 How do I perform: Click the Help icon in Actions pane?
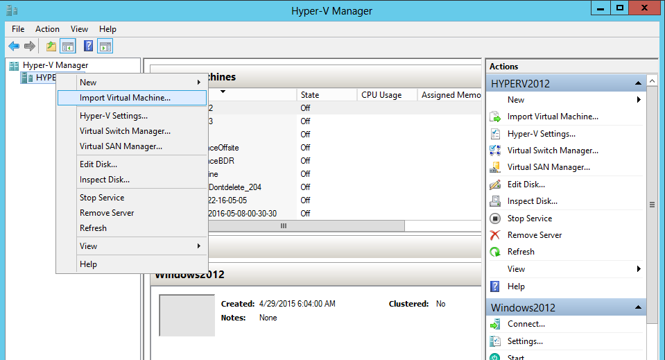coord(495,286)
